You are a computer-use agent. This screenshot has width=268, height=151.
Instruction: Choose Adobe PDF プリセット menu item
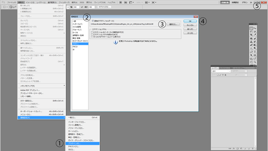pyautogui.click(x=42, y=90)
